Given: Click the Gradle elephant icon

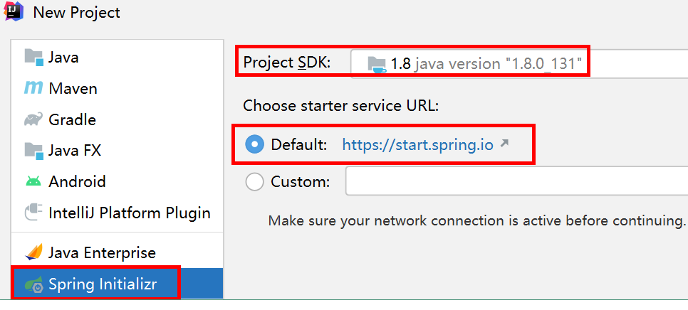Looking at the screenshot, I should click(33, 119).
